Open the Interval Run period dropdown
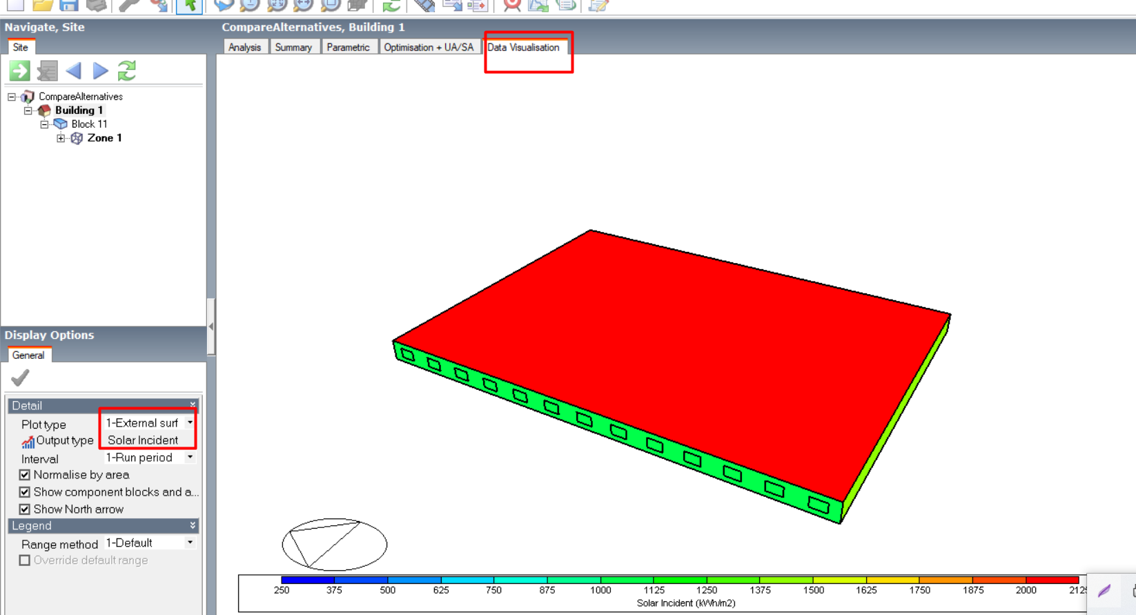This screenshot has width=1136, height=615. tap(149, 458)
